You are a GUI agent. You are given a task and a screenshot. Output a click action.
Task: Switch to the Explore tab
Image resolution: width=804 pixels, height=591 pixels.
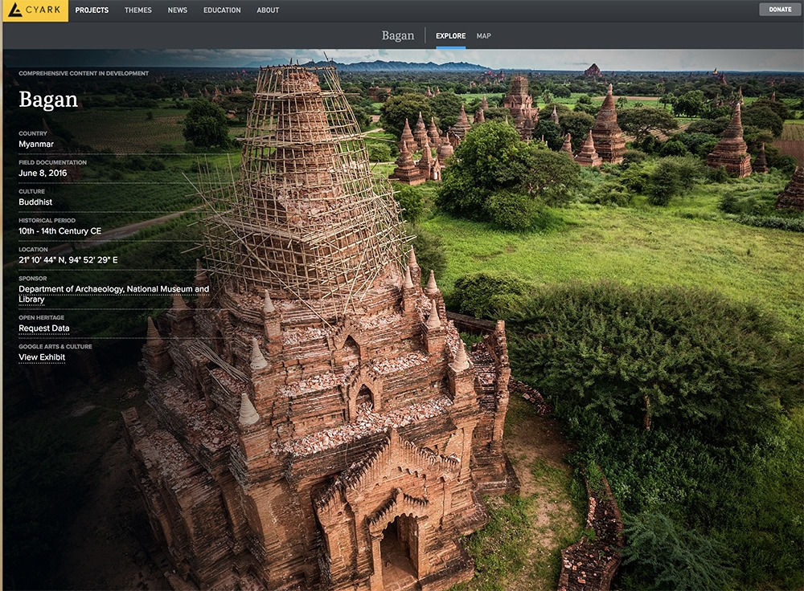[451, 36]
